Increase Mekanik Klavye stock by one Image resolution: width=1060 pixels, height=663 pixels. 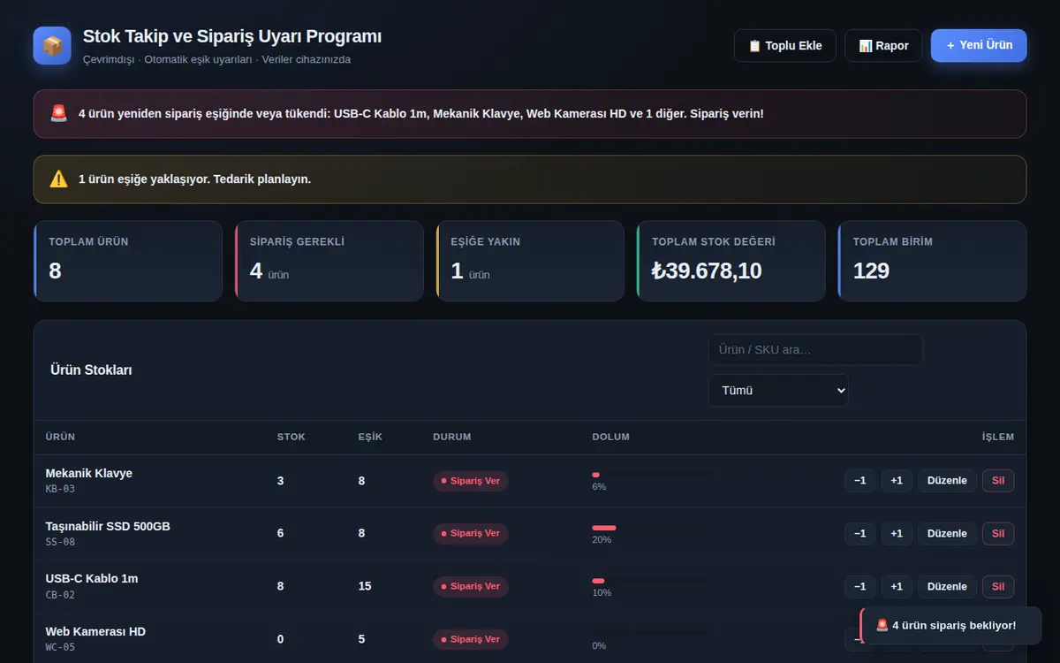[x=897, y=481]
